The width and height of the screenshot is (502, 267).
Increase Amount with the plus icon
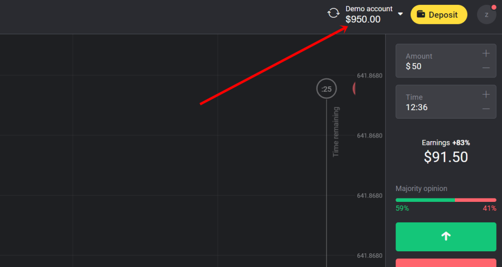click(486, 53)
